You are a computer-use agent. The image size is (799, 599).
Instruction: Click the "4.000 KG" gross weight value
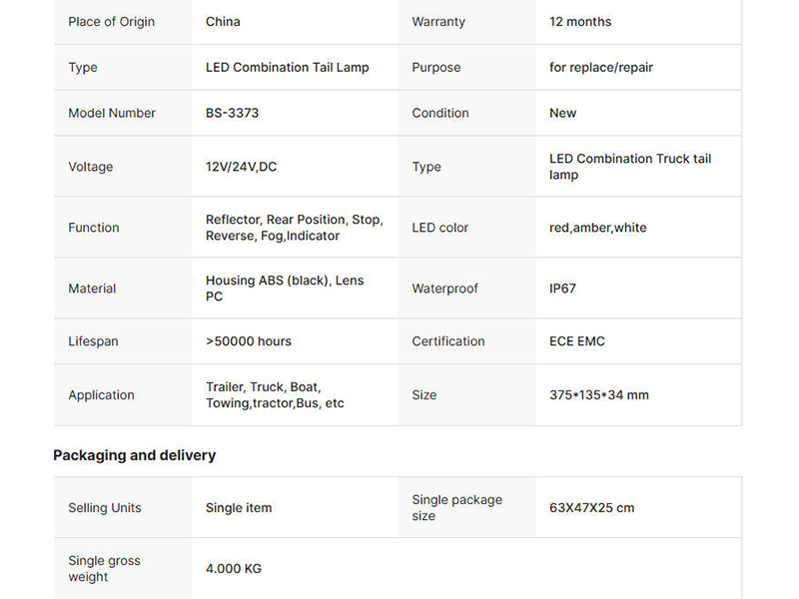[234, 569]
